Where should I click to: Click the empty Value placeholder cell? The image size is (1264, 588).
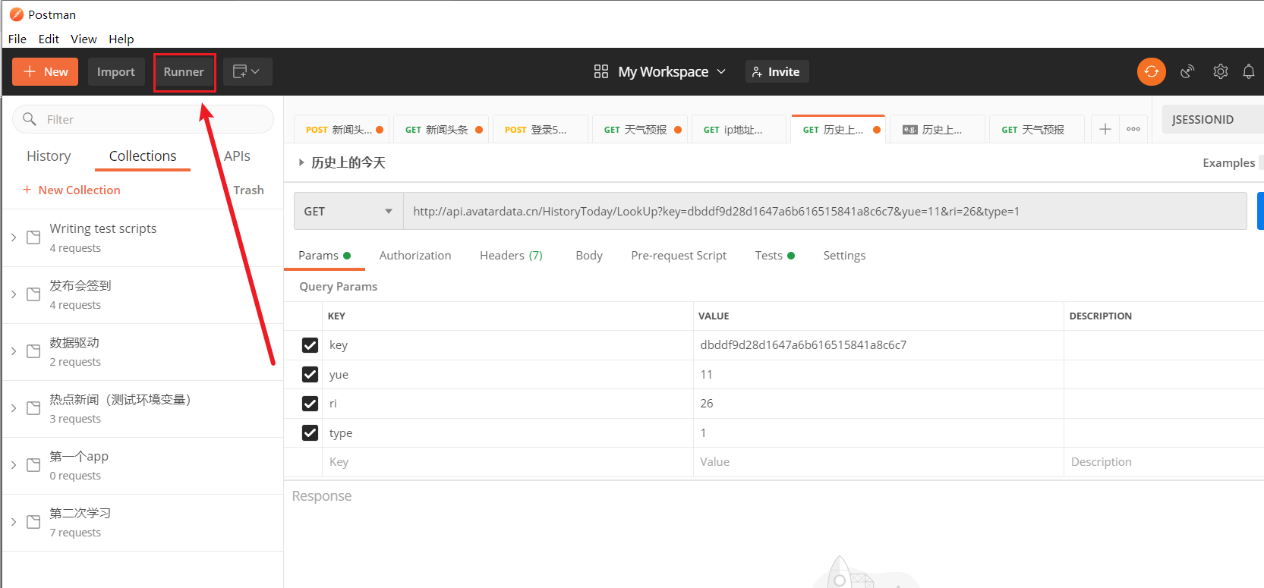[x=878, y=462]
